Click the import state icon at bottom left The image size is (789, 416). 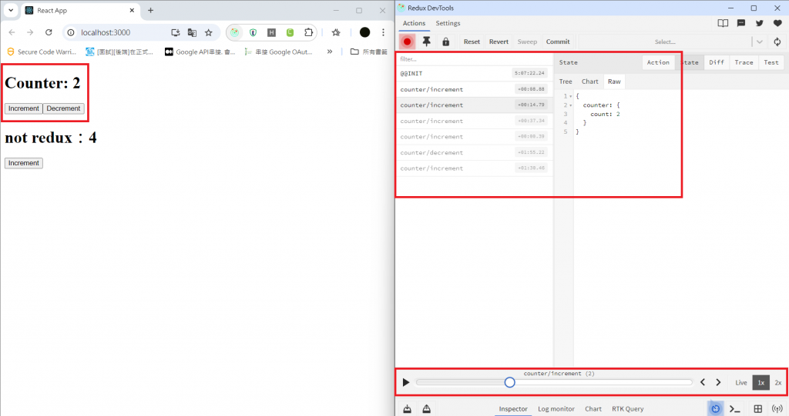click(x=407, y=409)
